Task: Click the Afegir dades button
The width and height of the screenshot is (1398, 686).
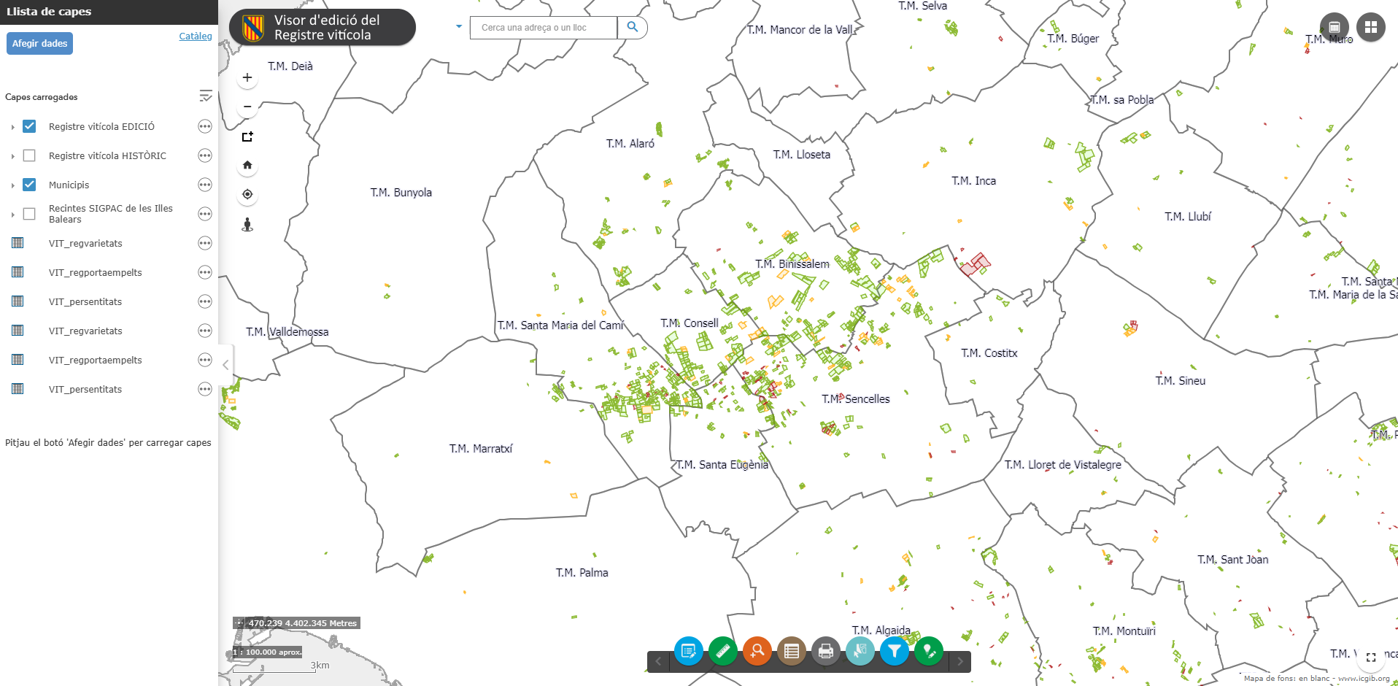Action: (39, 43)
